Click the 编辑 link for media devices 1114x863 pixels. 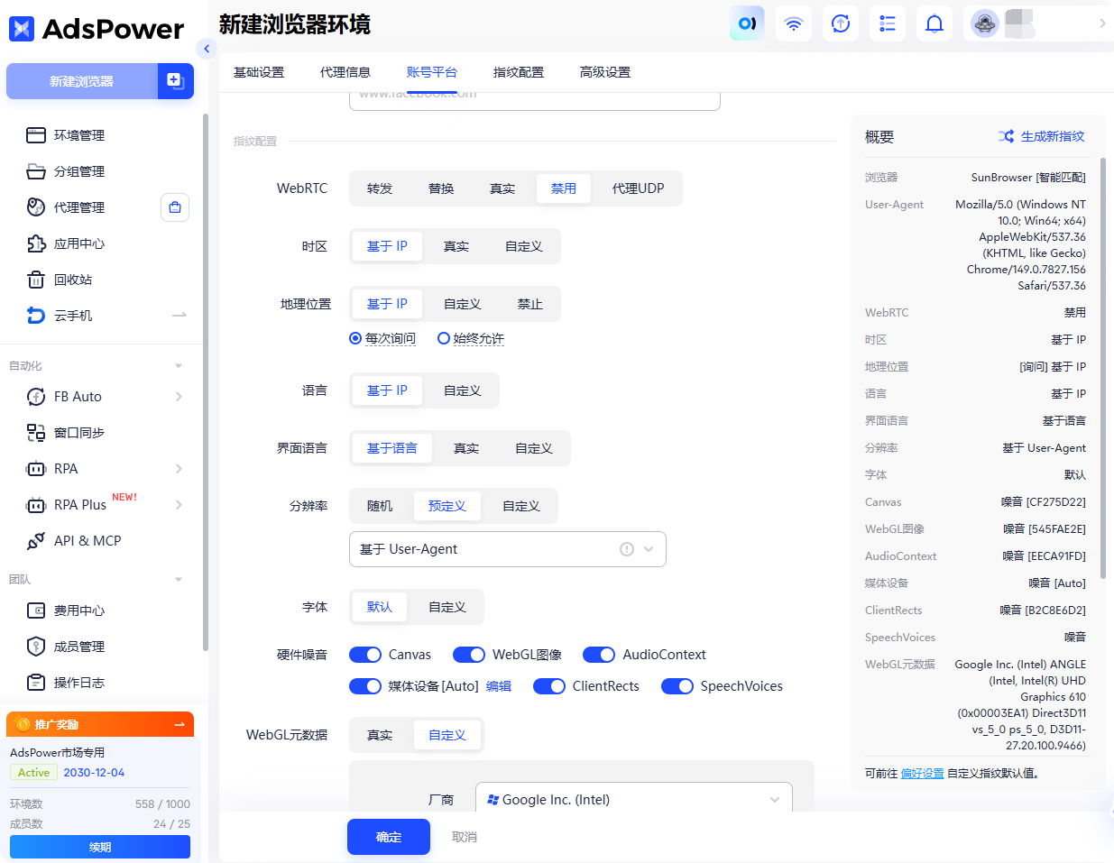tap(499, 686)
